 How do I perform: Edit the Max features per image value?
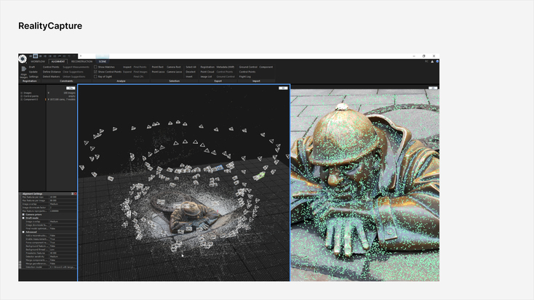click(x=63, y=200)
